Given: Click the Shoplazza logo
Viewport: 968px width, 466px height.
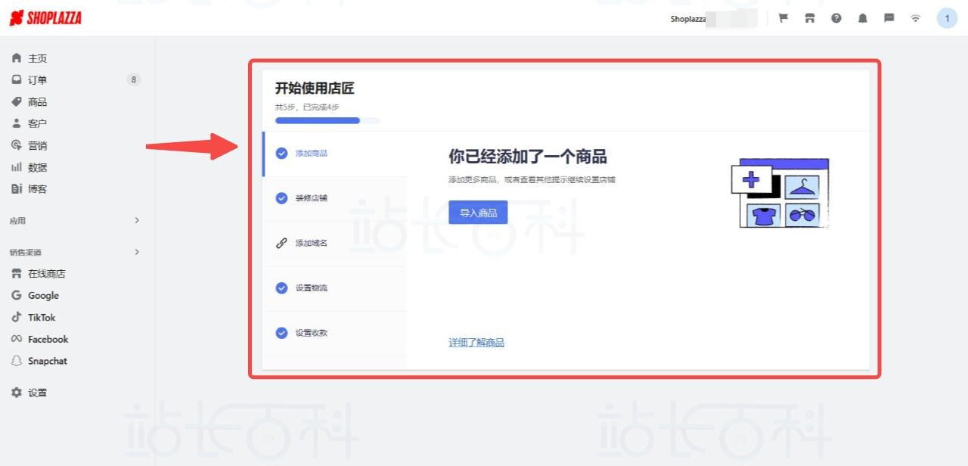Looking at the screenshot, I should (x=45, y=18).
